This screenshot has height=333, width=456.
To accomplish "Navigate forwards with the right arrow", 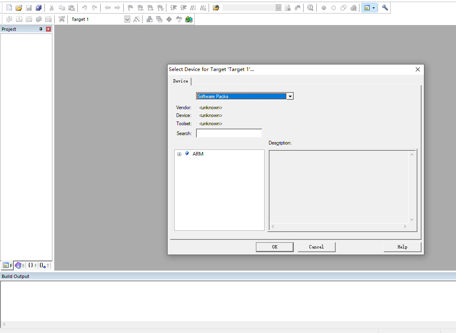I will pos(117,8).
